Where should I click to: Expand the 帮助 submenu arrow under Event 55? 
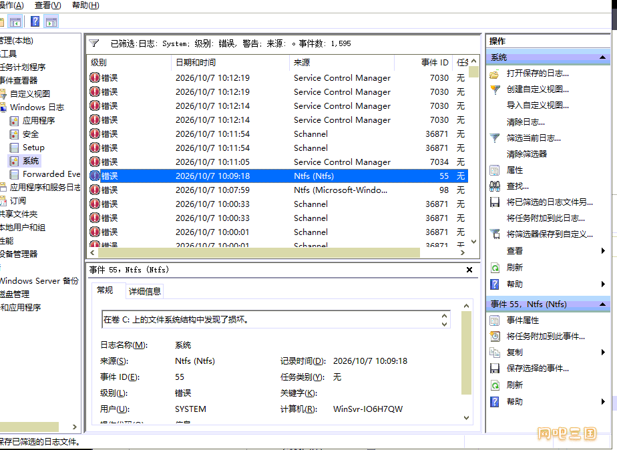click(603, 402)
